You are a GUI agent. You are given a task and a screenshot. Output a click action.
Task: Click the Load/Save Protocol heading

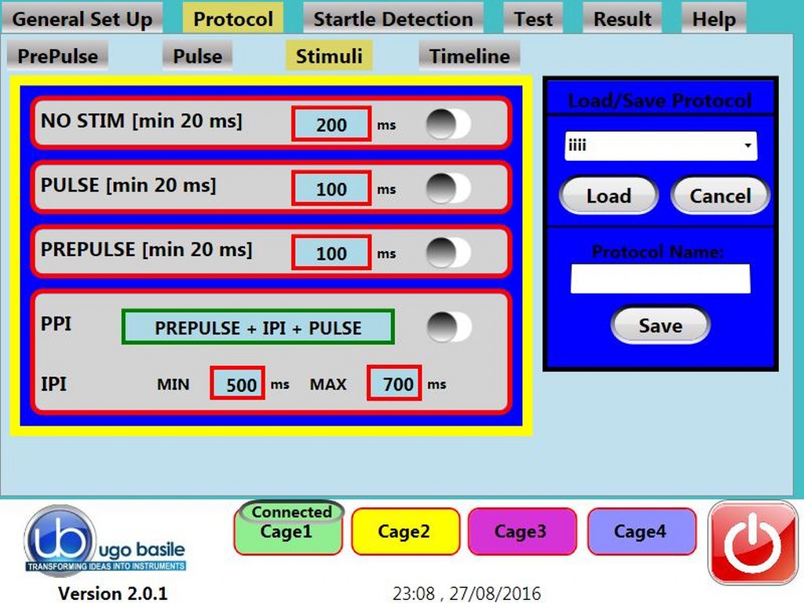[x=660, y=100]
